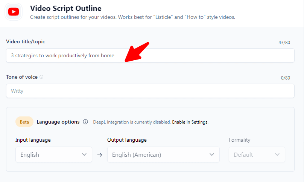Screen dimensions: 304x182
Task: Click the Tone of voice info icon
Action: [41, 77]
